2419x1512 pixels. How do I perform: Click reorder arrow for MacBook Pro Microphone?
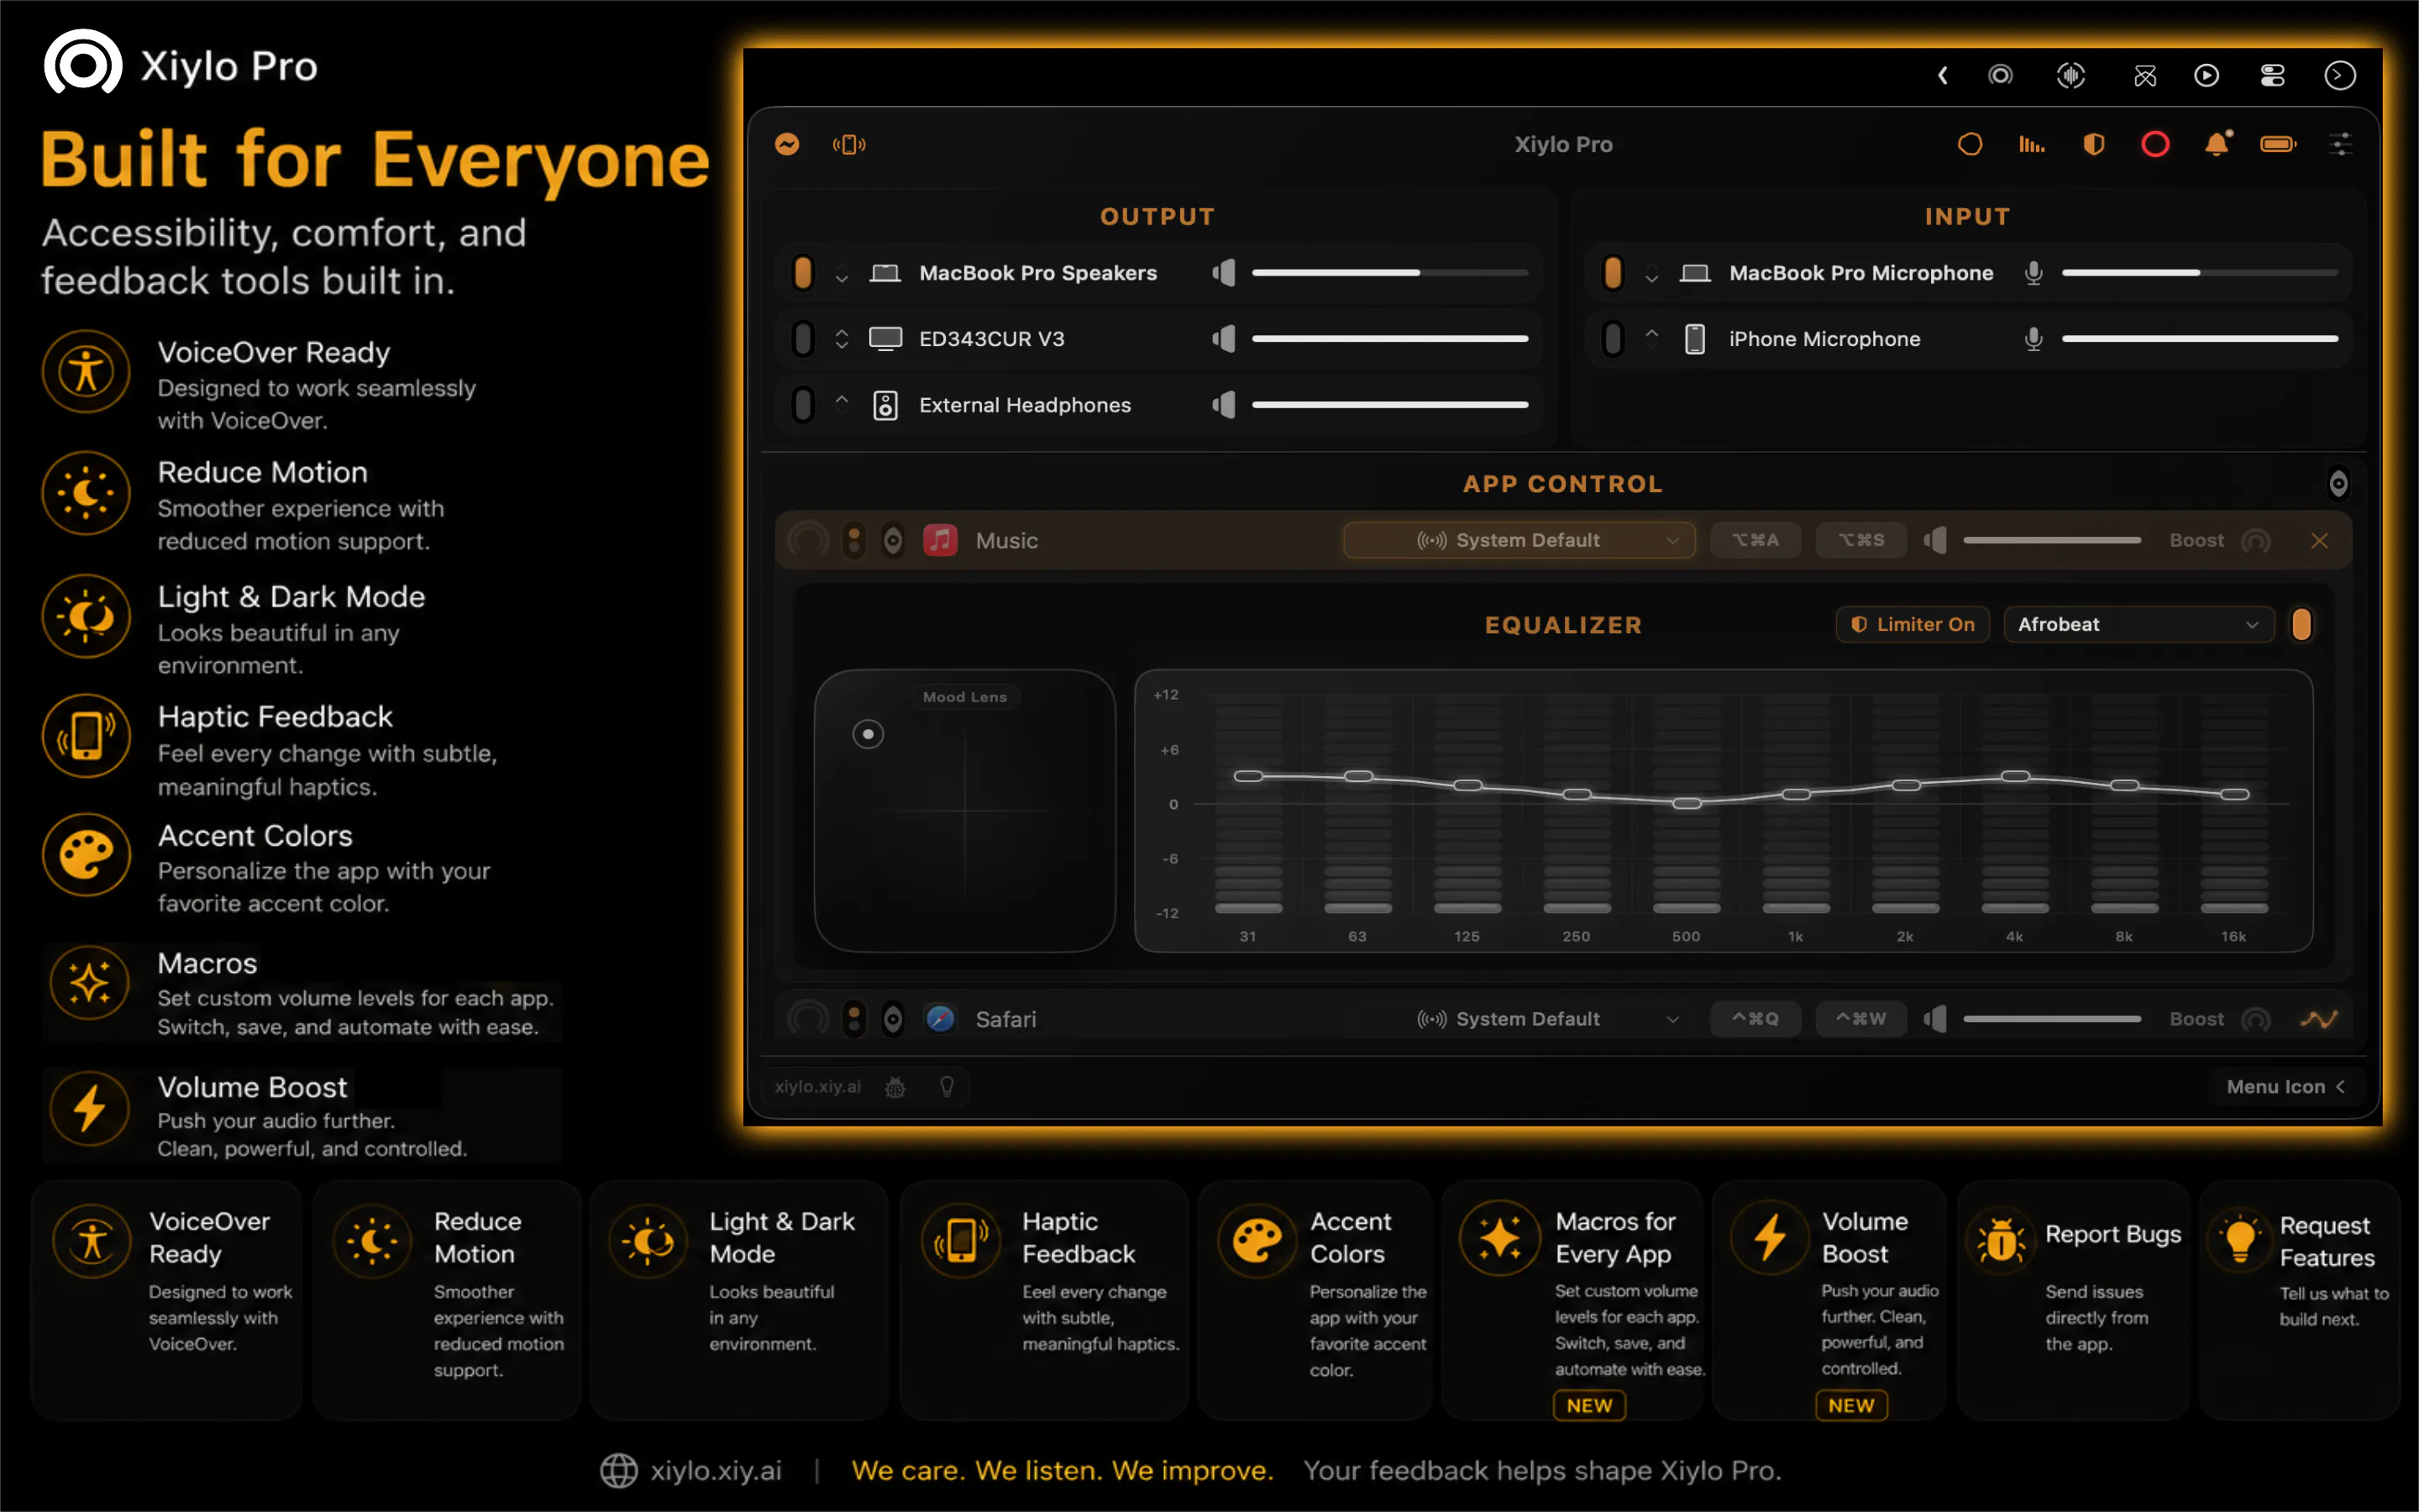click(1651, 275)
